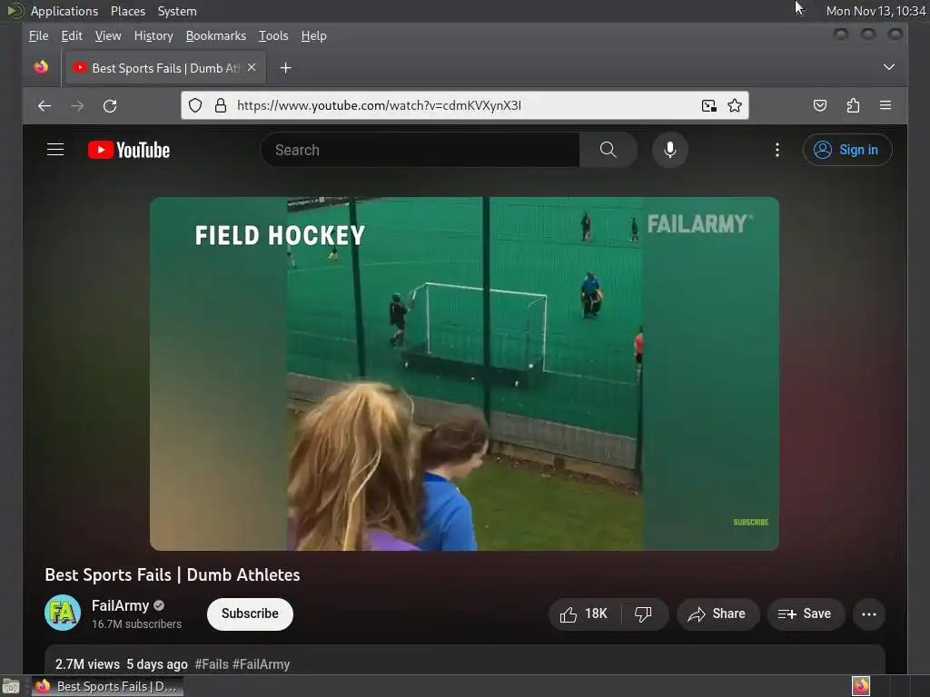This screenshot has height=697, width=930.
Task: Open FailArmy channel avatar
Action: click(x=63, y=613)
